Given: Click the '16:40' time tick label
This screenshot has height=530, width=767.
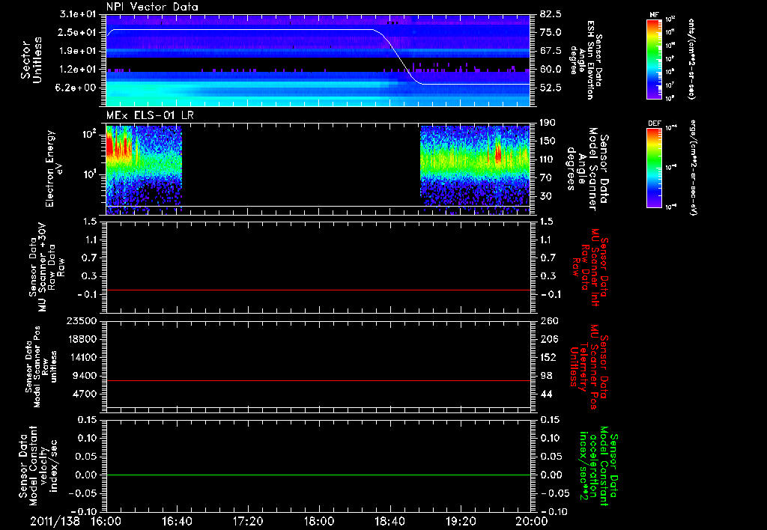Looking at the screenshot, I should point(177,521).
